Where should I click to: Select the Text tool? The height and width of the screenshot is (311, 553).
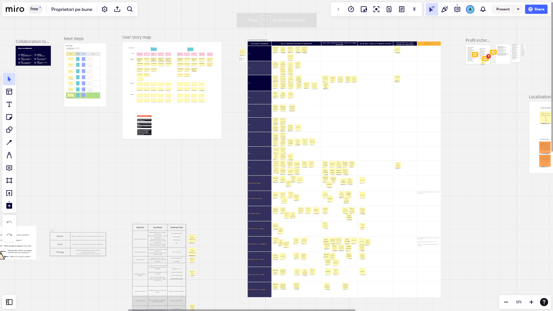[9, 104]
